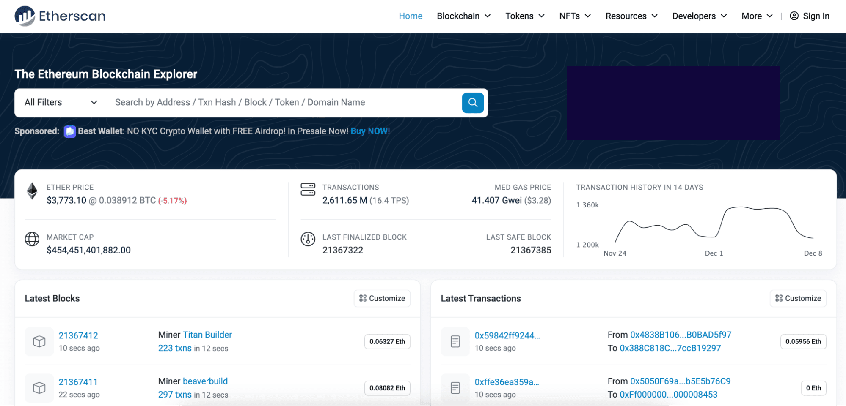Expand the NFTs menu

tap(575, 16)
